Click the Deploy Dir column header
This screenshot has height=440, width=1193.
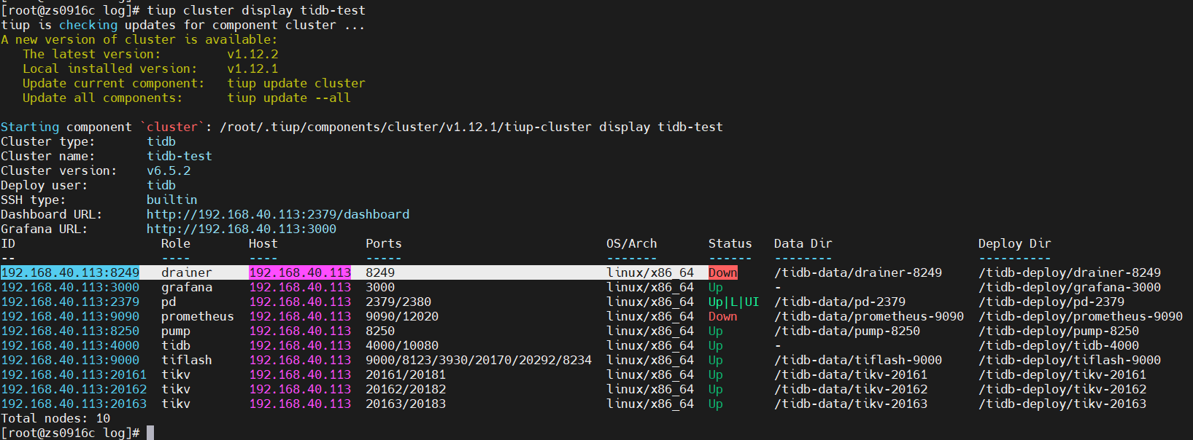[1014, 243]
